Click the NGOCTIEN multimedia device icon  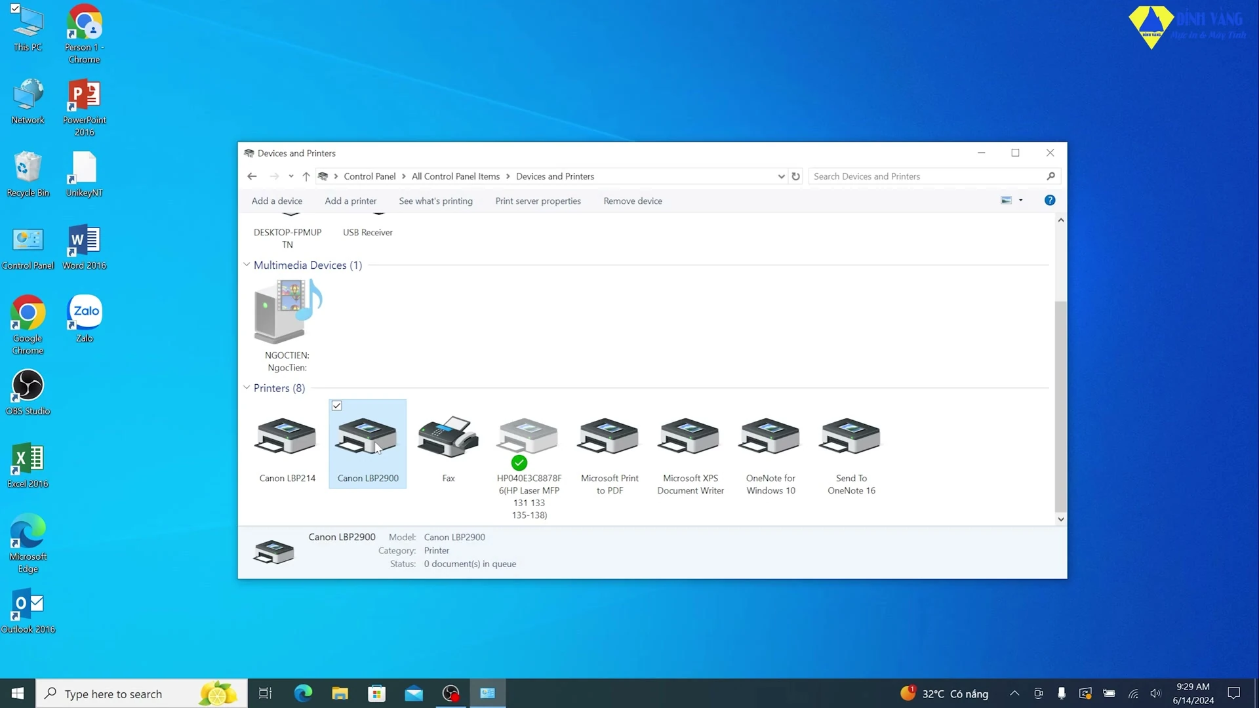pyautogui.click(x=287, y=313)
